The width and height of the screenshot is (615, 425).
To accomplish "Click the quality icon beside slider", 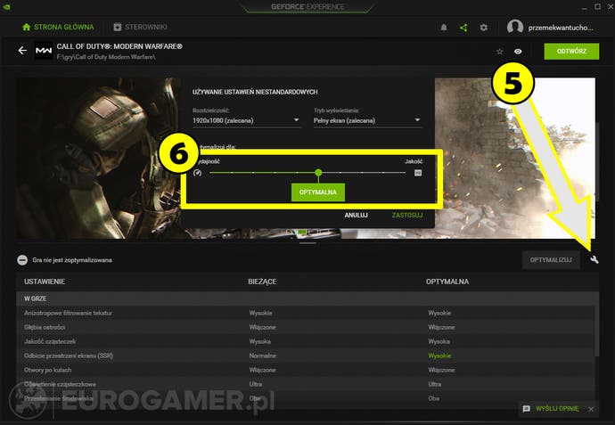I will 418,173.
